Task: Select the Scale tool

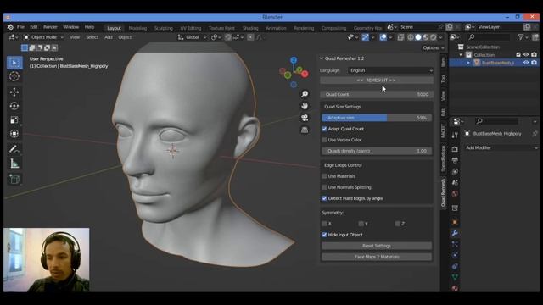Action: click(14, 120)
